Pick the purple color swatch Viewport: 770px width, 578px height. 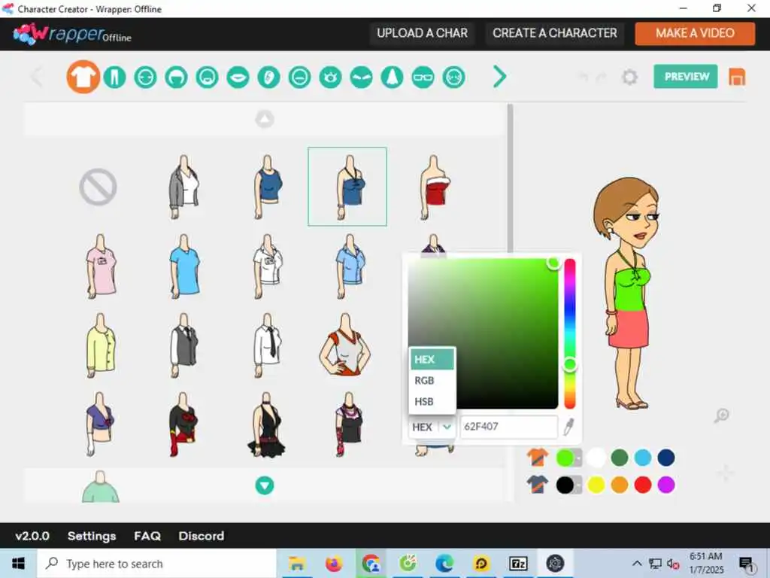[666, 485]
